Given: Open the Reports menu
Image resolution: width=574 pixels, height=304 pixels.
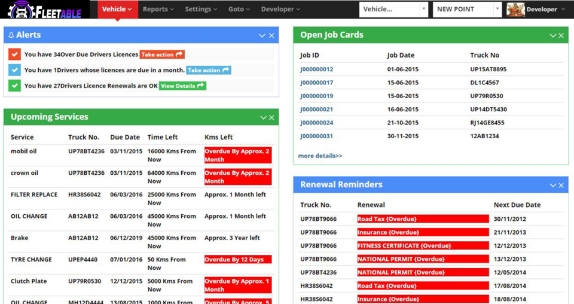Looking at the screenshot, I should (x=158, y=9).
